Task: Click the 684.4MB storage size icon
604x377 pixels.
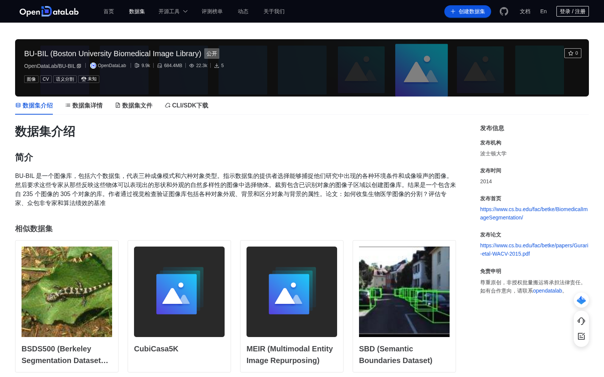Action: [x=160, y=66]
